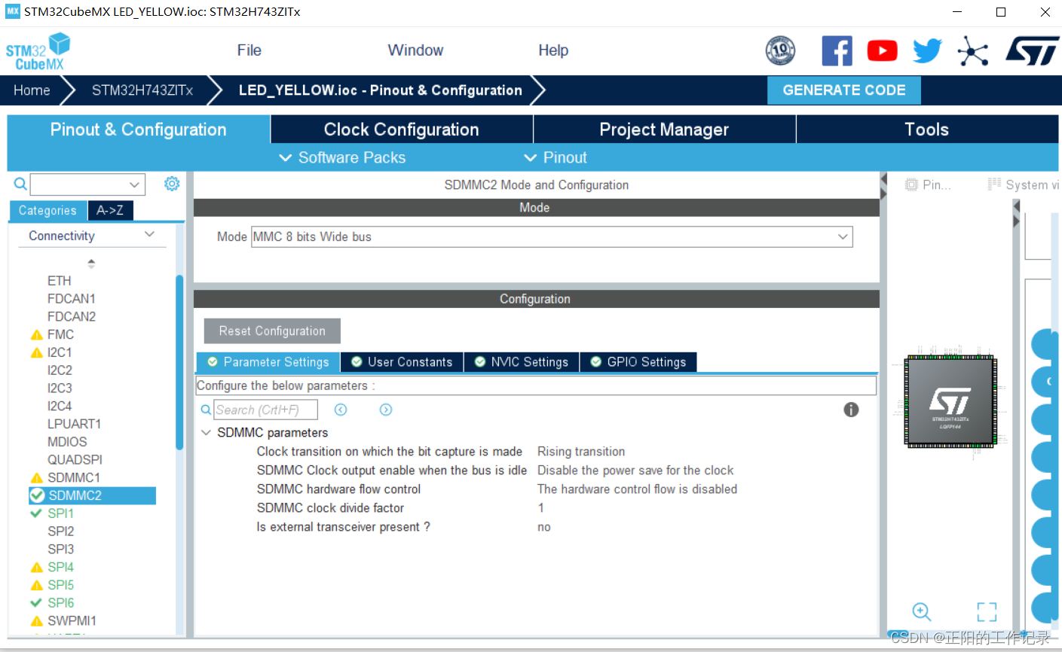1062x652 pixels.
Task: Click the external transceiver value no
Action: pos(544,527)
